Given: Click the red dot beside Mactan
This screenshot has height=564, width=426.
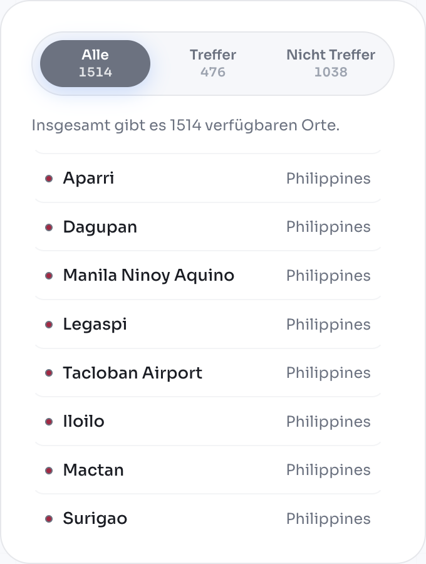Looking at the screenshot, I should [49, 470].
